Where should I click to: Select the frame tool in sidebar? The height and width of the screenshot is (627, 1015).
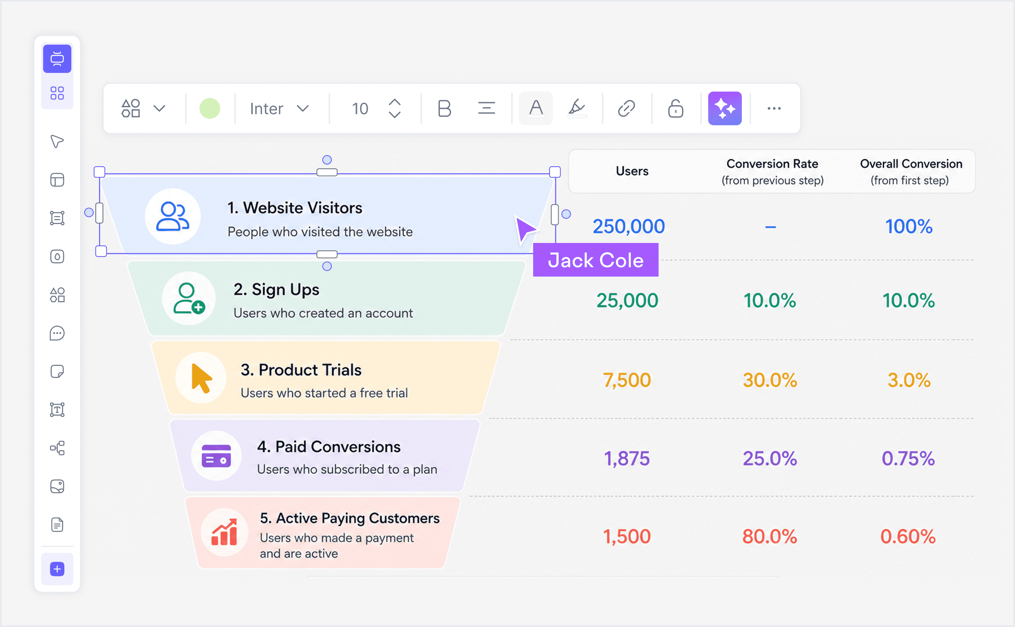(x=57, y=257)
